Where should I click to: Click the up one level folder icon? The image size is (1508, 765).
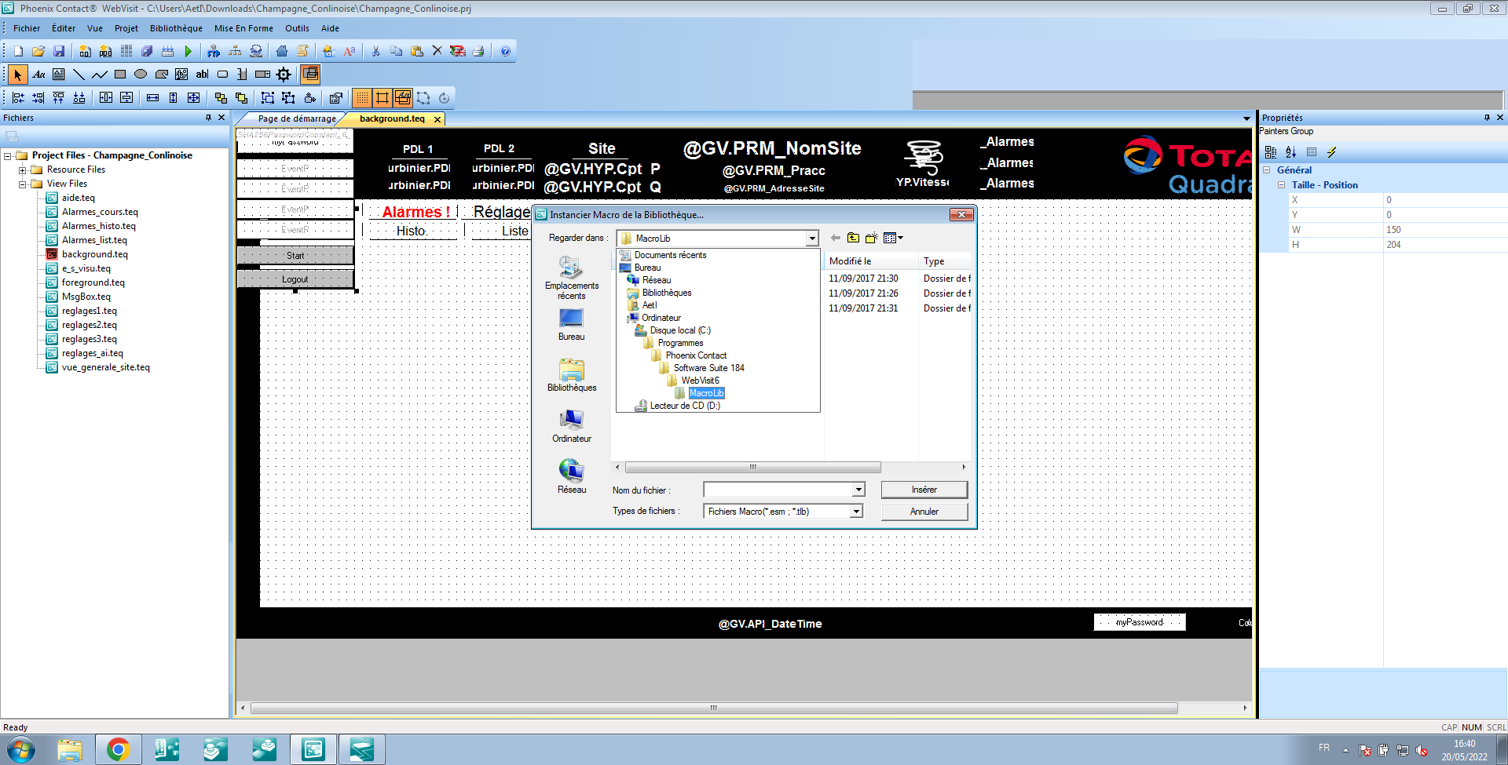tap(853, 238)
